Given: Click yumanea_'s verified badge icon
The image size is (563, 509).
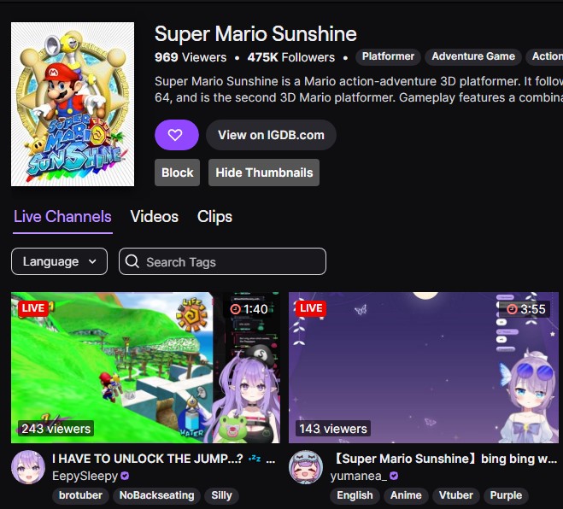Looking at the screenshot, I should pyautogui.click(x=394, y=477).
